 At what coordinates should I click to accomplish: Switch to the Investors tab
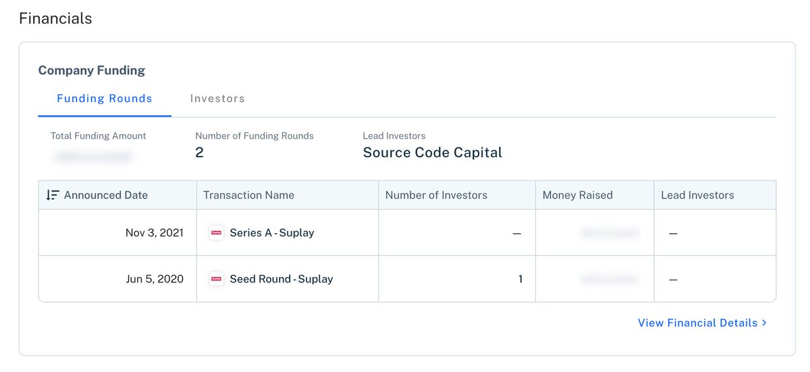tap(217, 98)
